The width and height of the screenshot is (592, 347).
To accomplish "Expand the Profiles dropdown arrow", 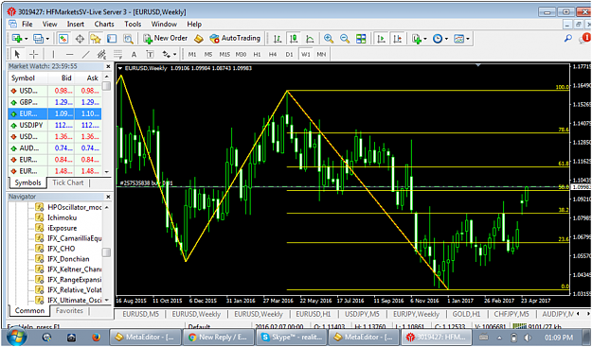I will click(x=47, y=39).
